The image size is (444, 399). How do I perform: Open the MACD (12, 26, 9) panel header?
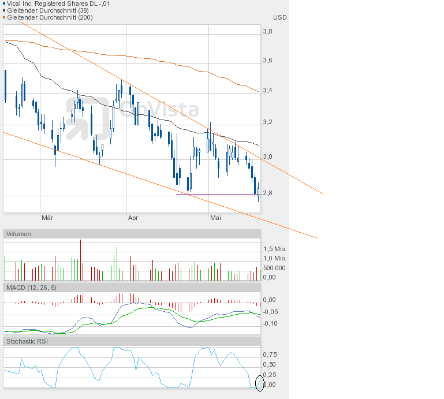pyautogui.click(x=31, y=287)
